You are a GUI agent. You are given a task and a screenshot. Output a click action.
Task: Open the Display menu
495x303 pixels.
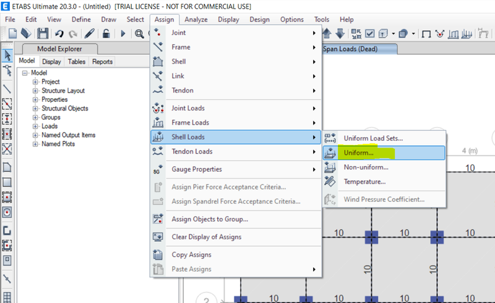coord(228,20)
